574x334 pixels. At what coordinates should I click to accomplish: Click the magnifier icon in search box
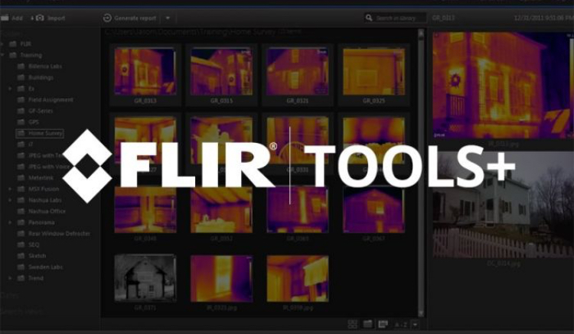(369, 18)
